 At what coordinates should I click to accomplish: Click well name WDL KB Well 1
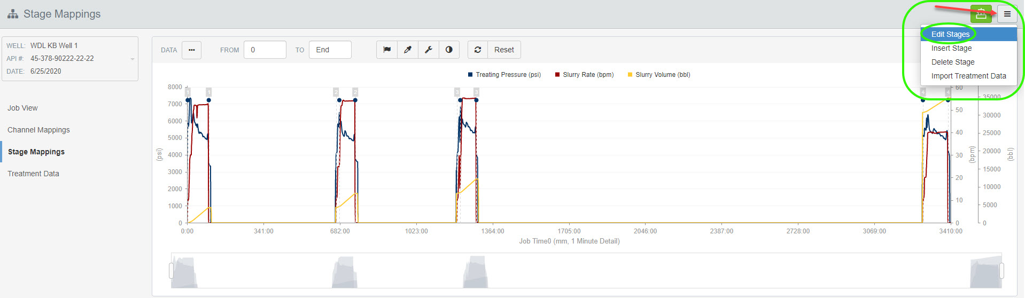point(54,45)
